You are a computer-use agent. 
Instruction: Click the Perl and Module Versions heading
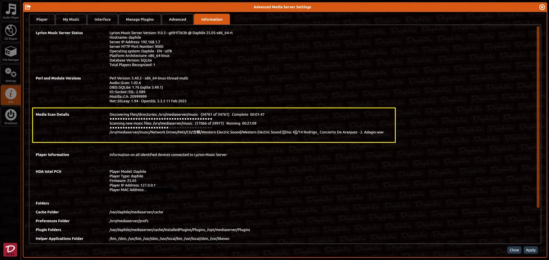tap(58, 78)
